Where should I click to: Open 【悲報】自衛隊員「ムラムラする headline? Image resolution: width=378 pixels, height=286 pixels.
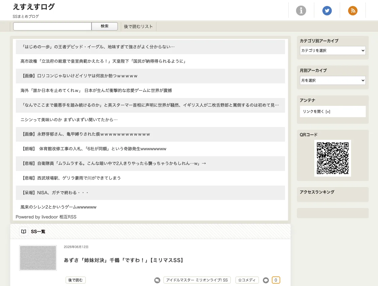tap(113, 163)
